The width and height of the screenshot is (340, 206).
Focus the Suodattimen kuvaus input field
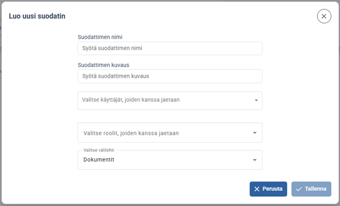(170, 76)
